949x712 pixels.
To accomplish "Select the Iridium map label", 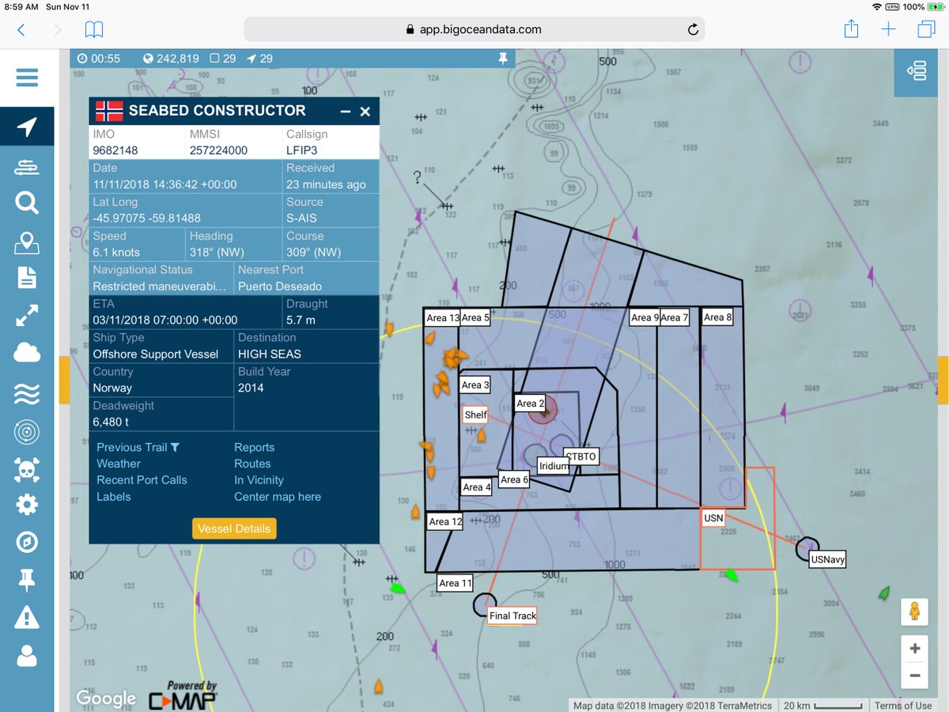I will tap(554, 466).
